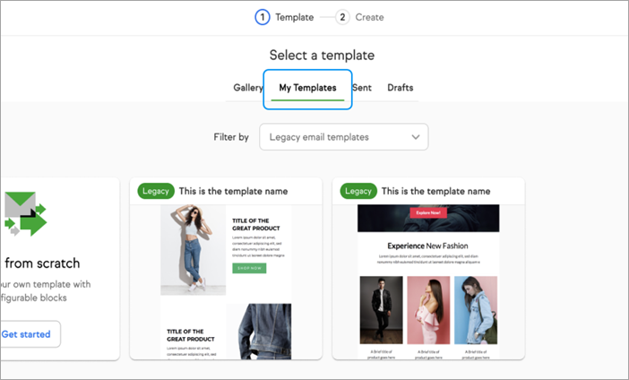The height and width of the screenshot is (380, 629).
Task: Click the lower TITLE OF THE GREAT PRODUCT heading
Action: (191, 335)
